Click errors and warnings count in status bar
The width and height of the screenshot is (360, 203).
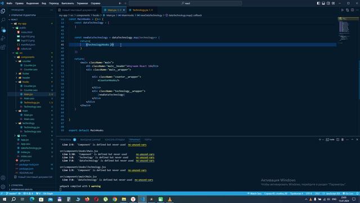[28, 193]
